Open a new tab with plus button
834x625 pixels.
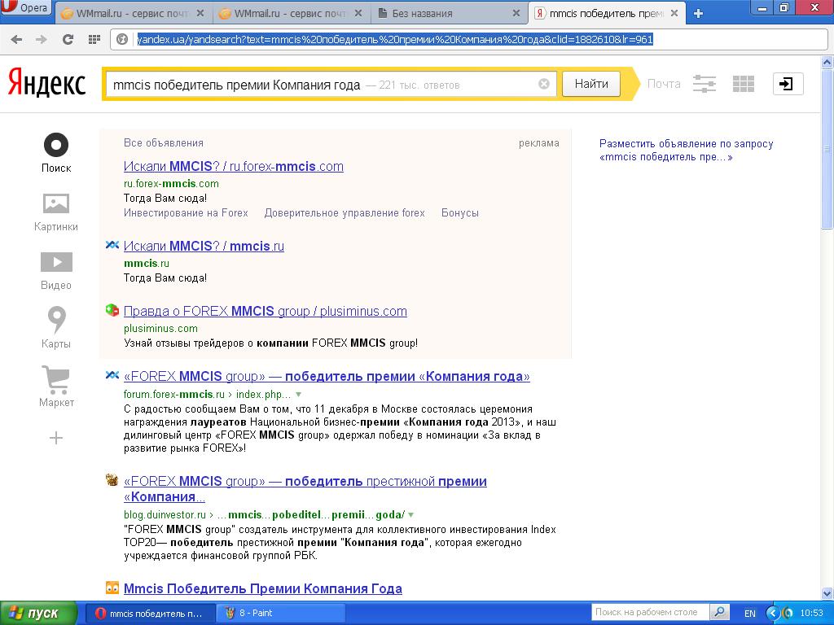point(698,14)
